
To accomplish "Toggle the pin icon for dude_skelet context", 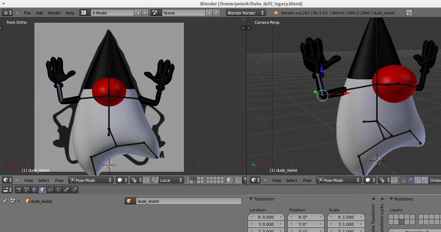I will [x=5, y=201].
